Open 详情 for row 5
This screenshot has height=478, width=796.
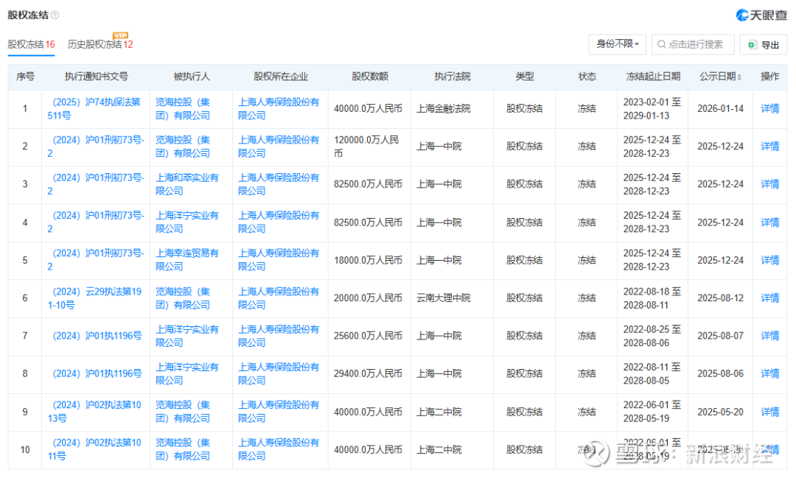click(x=769, y=260)
